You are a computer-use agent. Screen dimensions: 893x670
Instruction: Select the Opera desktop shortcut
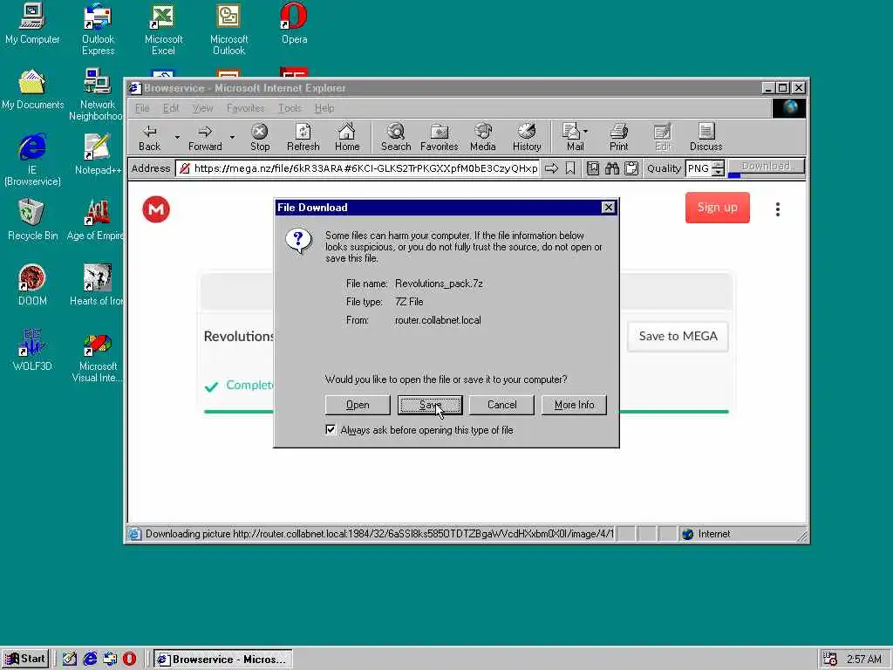[295, 24]
